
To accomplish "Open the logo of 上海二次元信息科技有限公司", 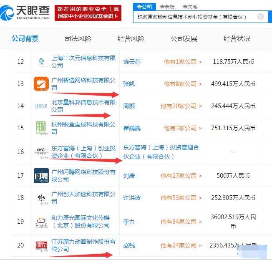I will (x=41, y=62).
